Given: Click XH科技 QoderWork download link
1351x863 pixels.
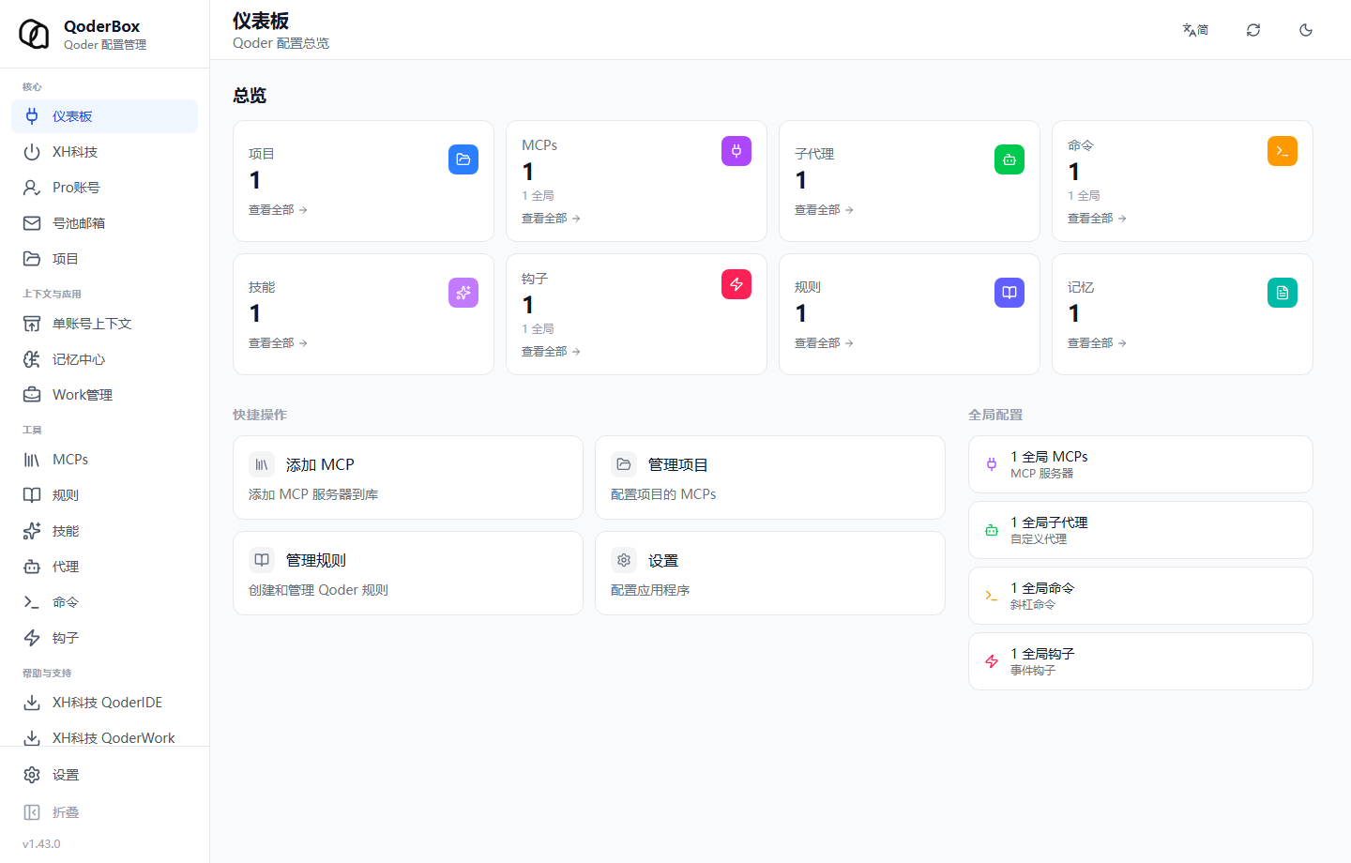Looking at the screenshot, I should [x=104, y=736].
